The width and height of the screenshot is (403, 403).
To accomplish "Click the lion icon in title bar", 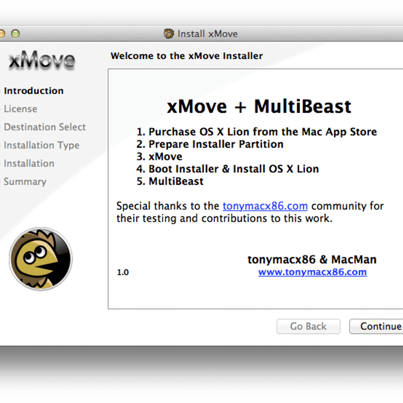I will [x=169, y=33].
